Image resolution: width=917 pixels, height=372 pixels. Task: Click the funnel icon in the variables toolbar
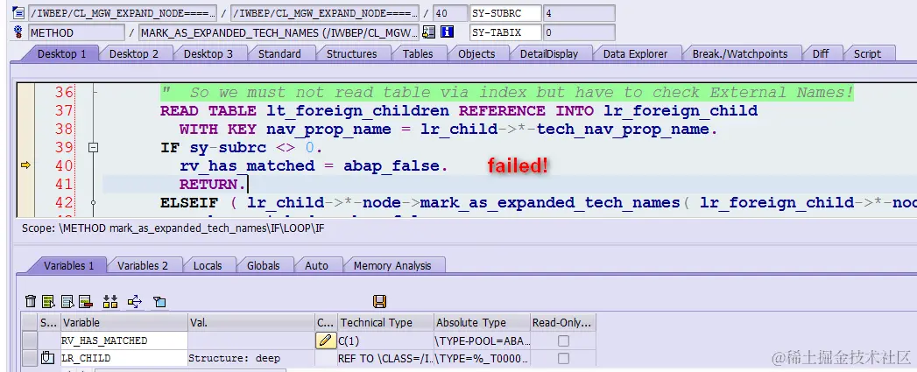click(159, 302)
